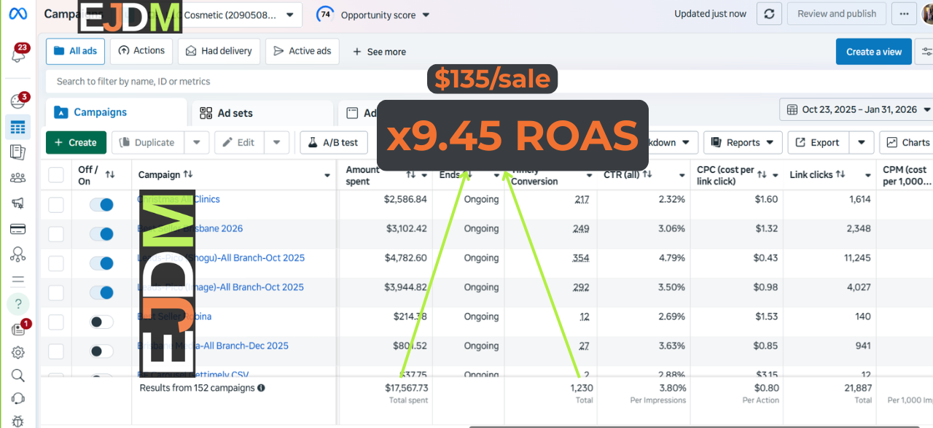Open the Campaigns grid icon in the sidebar
Image resolution: width=933 pixels, height=428 pixels.
18,126
